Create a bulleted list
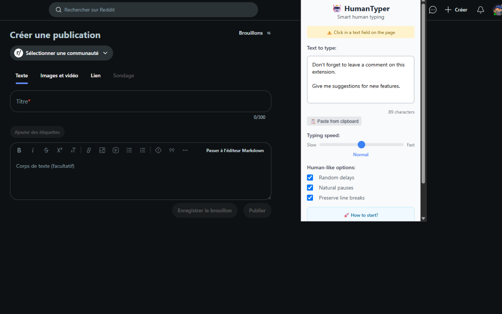The width and height of the screenshot is (502, 314). [129, 150]
